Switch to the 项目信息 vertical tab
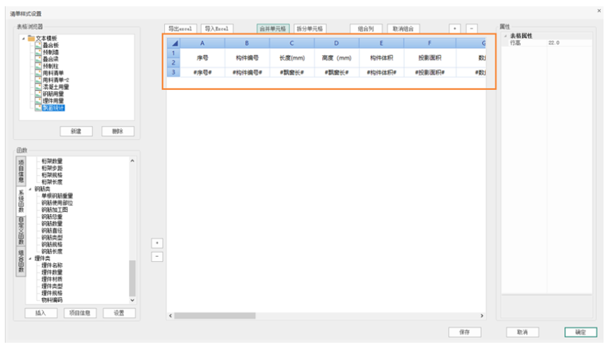 pyautogui.click(x=21, y=170)
